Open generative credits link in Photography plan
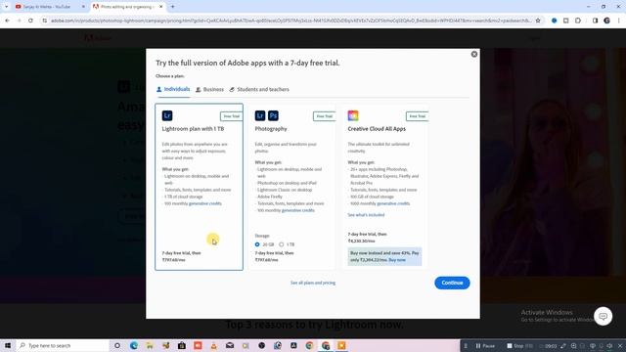The height and width of the screenshot is (352, 626). [297, 210]
